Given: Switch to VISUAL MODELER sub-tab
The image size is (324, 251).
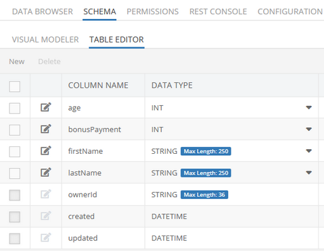Looking at the screenshot, I should [45, 40].
